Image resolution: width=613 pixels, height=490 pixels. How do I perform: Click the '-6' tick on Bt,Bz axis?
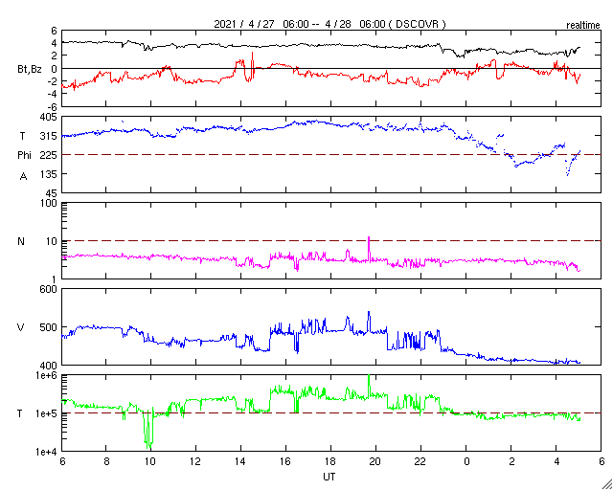(x=53, y=106)
